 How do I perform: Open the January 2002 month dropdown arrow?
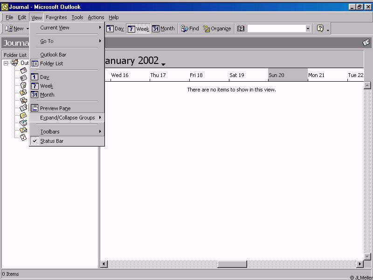click(x=163, y=64)
